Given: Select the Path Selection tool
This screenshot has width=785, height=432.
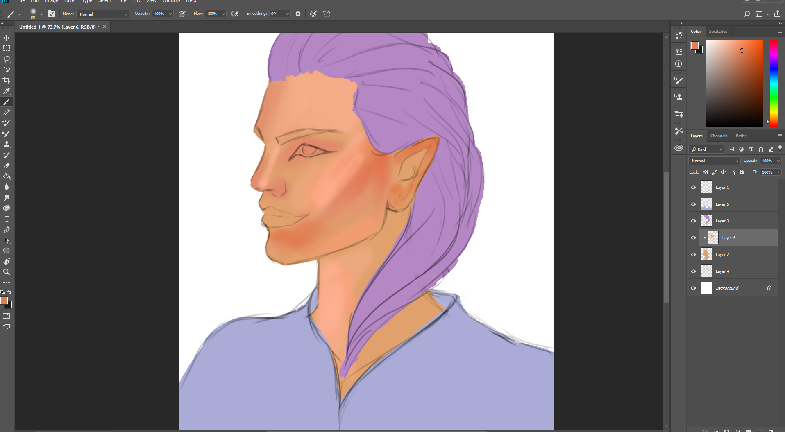Looking at the screenshot, I should [x=7, y=240].
